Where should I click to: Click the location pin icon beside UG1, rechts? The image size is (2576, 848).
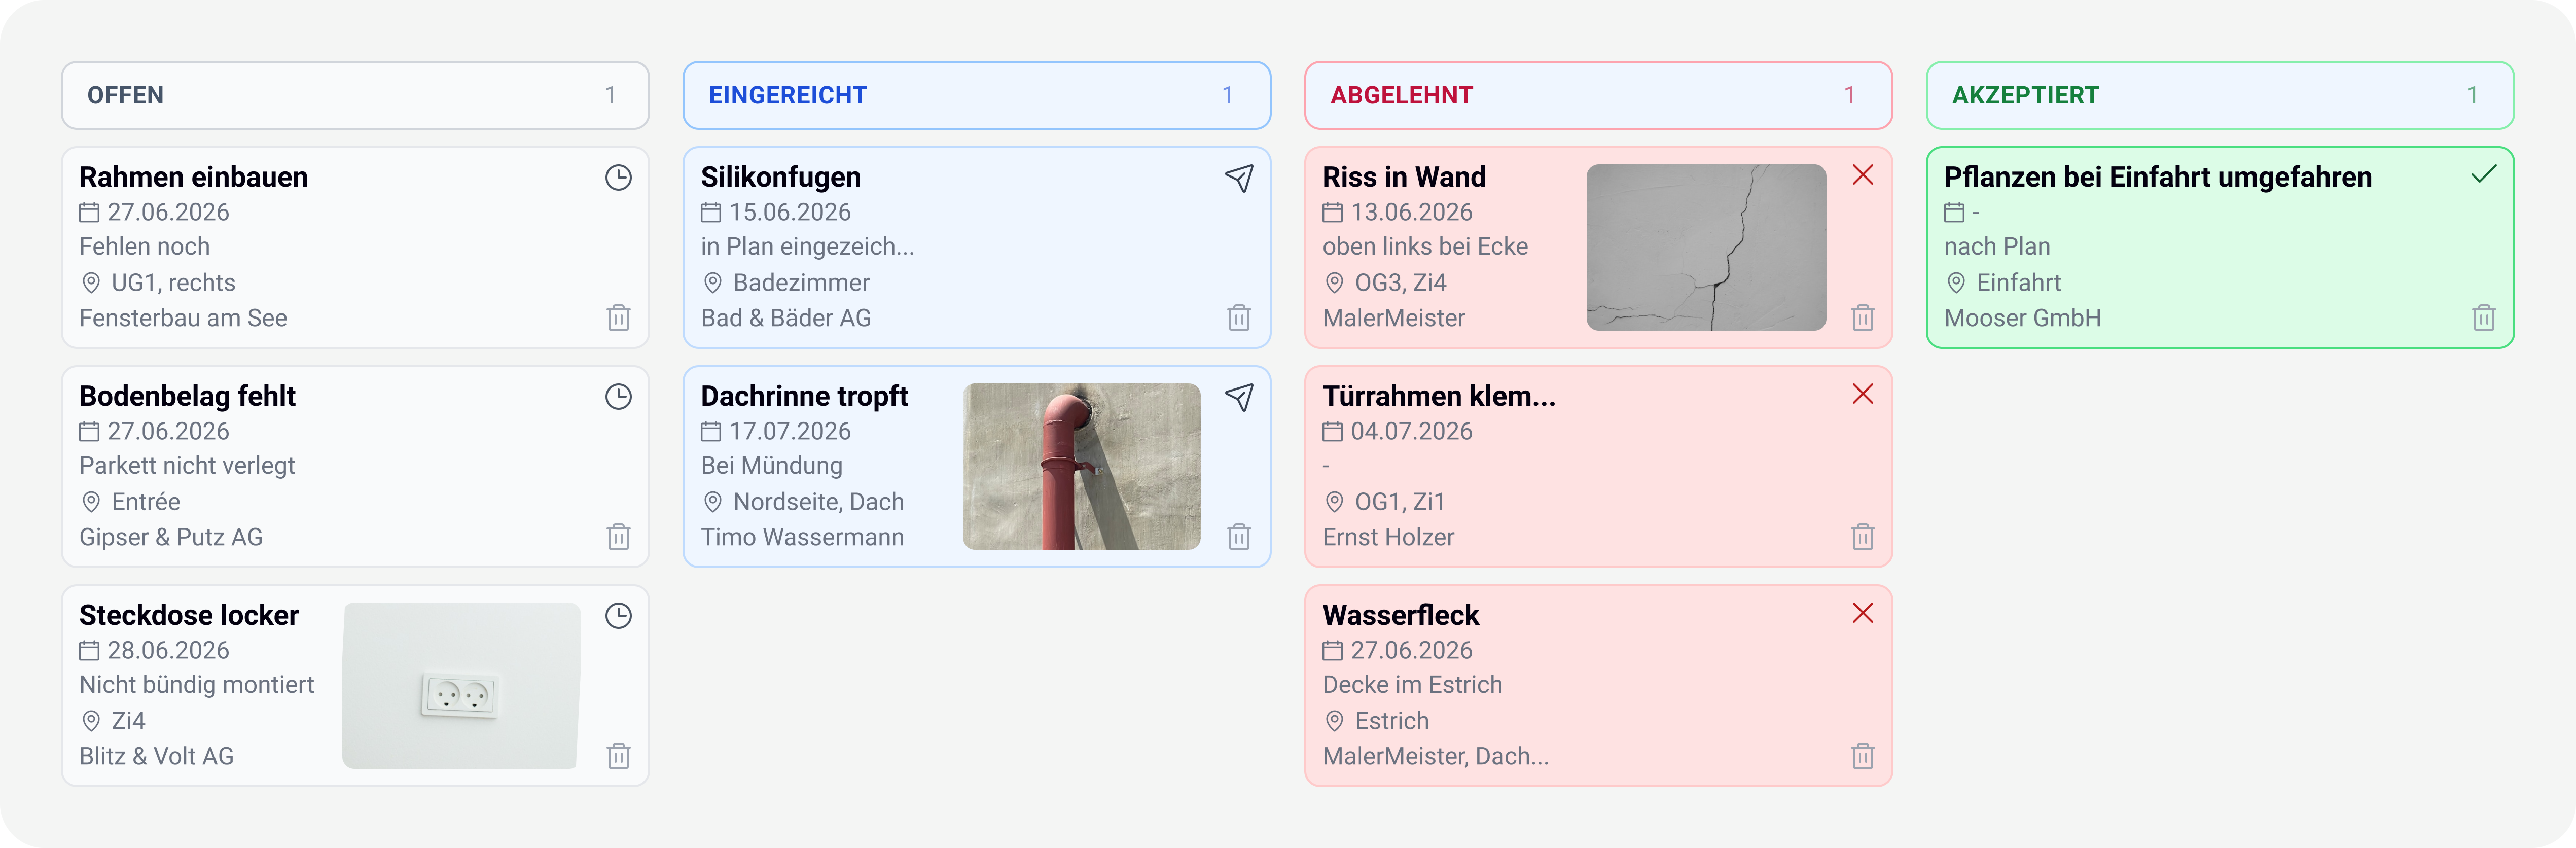tap(91, 283)
